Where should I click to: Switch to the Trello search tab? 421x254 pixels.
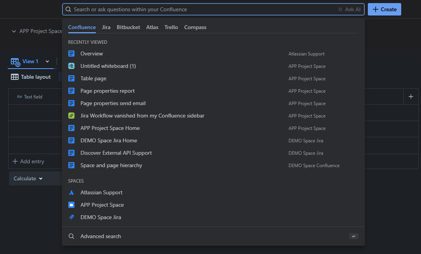click(x=171, y=27)
